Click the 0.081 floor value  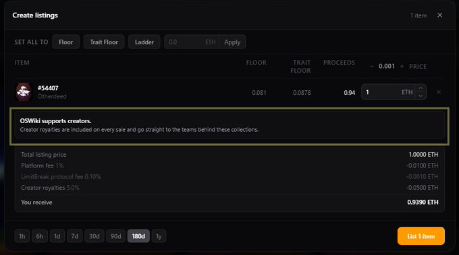click(x=259, y=93)
